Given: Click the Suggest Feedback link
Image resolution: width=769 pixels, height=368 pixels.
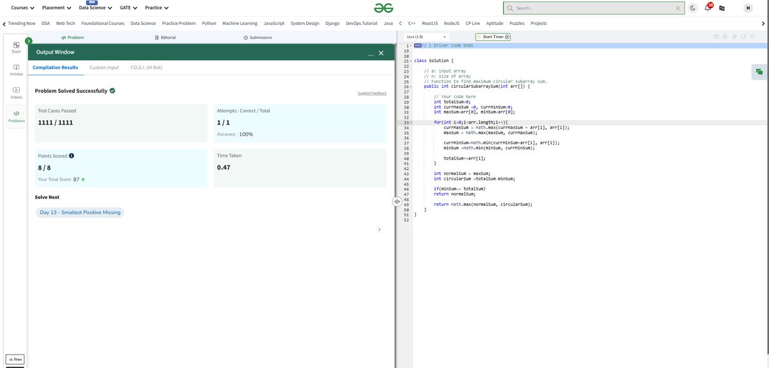Looking at the screenshot, I should point(372,93).
